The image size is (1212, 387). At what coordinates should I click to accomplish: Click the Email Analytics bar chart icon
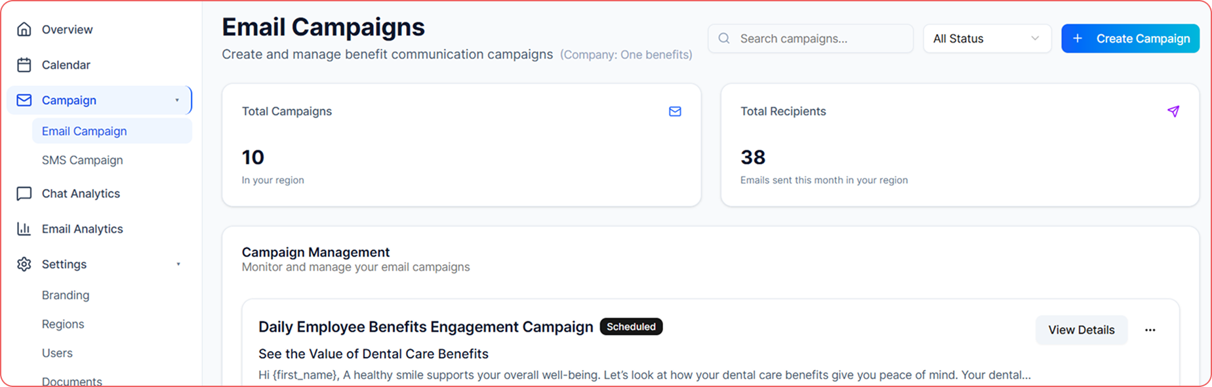click(24, 229)
